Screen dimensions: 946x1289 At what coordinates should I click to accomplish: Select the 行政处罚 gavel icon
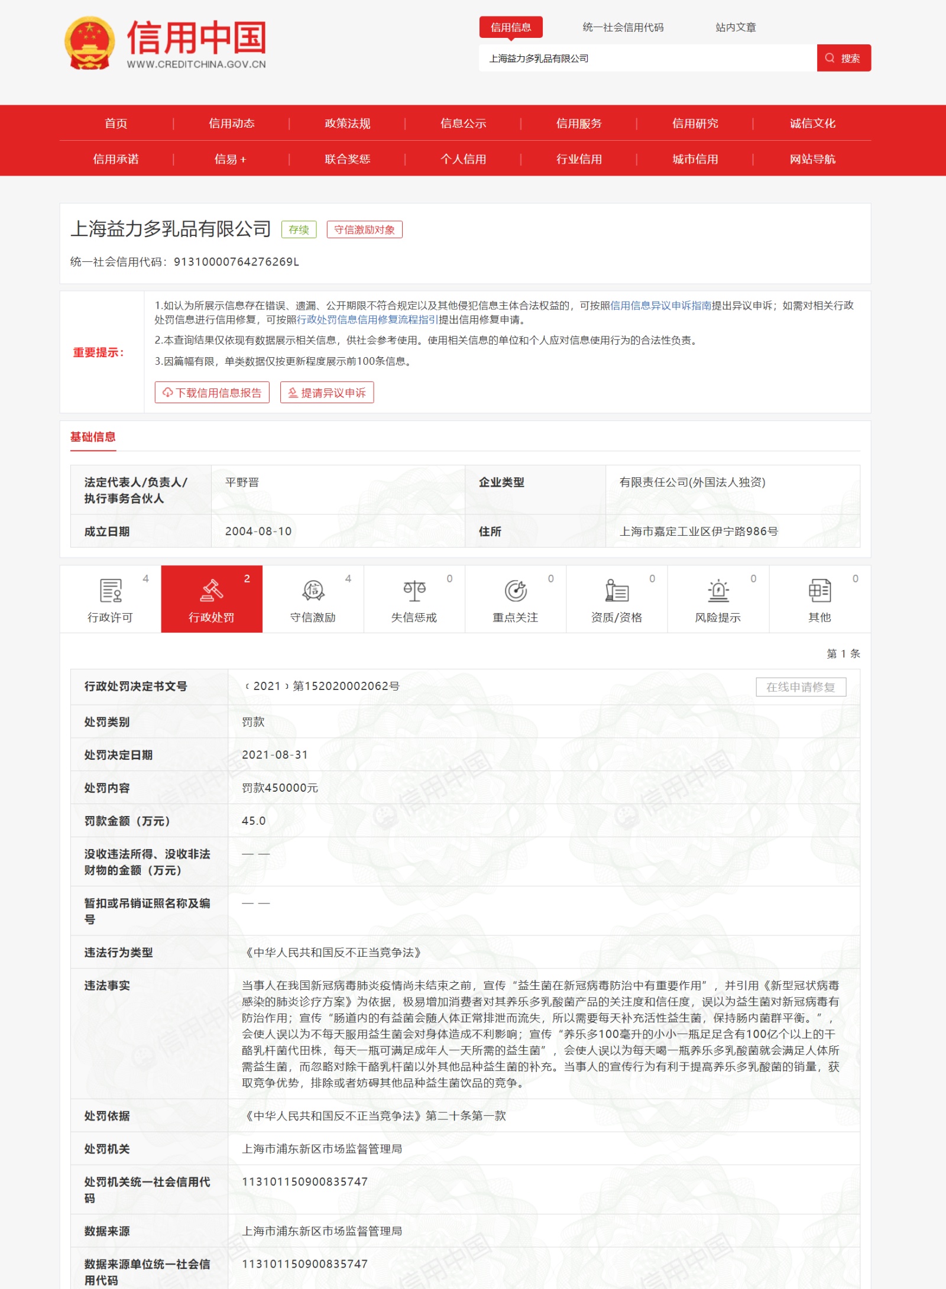[212, 590]
